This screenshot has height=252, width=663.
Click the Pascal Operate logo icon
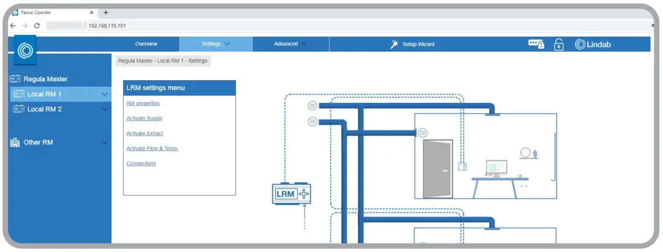tap(25, 50)
